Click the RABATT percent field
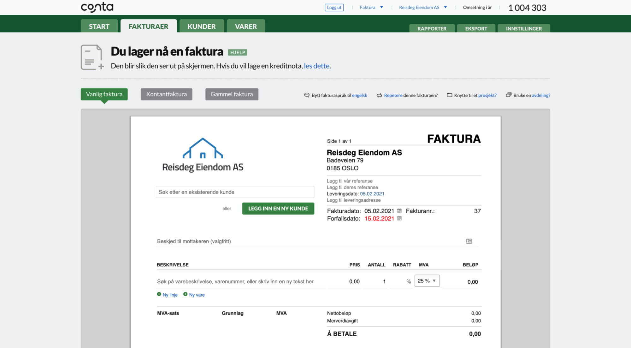The image size is (631, 348). [x=401, y=281]
